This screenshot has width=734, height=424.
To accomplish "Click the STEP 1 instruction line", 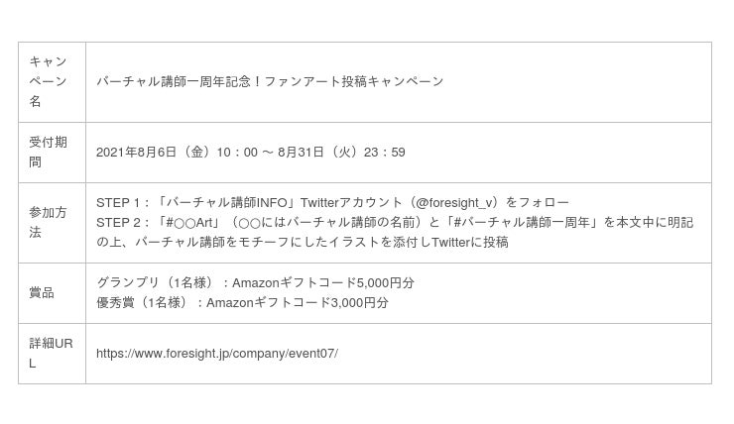I will coord(332,203).
